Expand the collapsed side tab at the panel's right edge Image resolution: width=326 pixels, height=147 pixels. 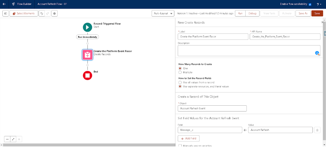click(x=325, y=33)
